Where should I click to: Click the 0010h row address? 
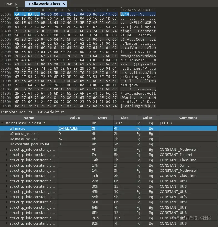click(x=6, y=19)
